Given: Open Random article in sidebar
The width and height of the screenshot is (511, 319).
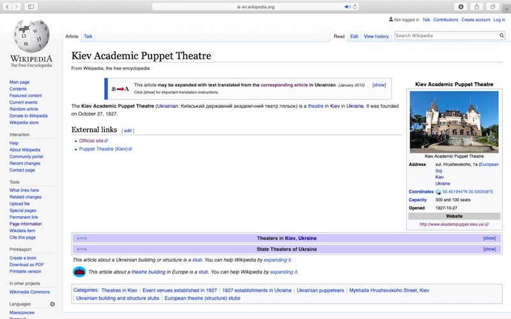Looking at the screenshot, I should (x=24, y=109).
